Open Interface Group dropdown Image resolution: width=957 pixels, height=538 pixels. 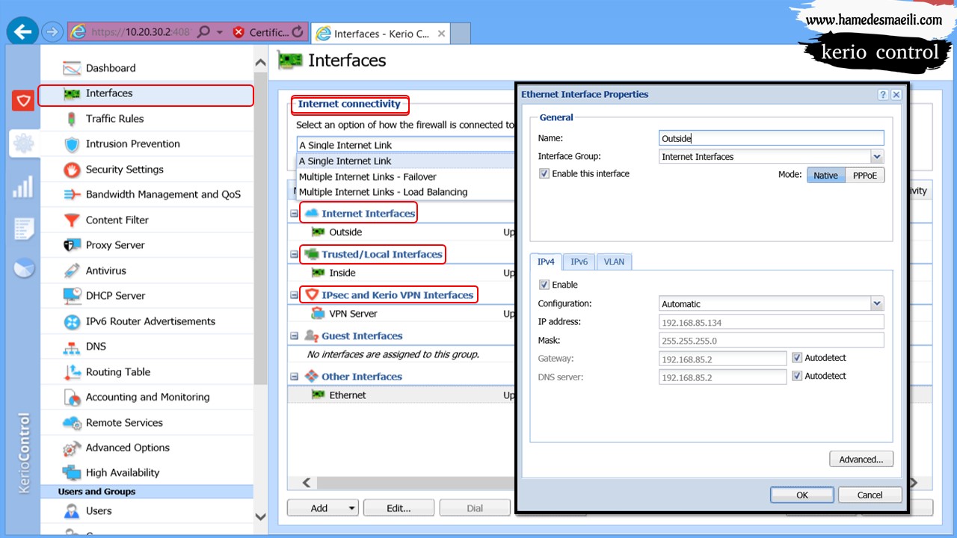[877, 157]
